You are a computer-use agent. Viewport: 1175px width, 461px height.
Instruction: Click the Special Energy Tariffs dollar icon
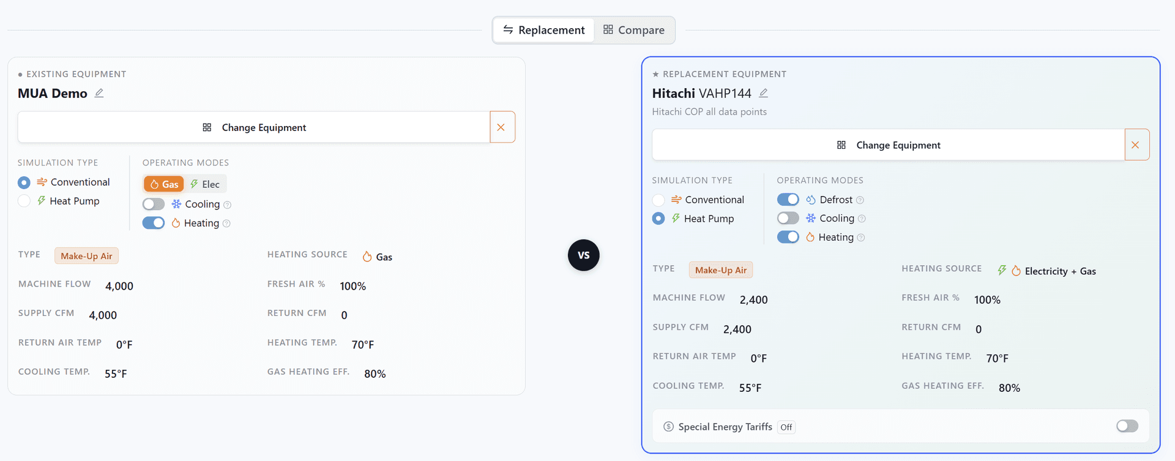[x=668, y=427]
